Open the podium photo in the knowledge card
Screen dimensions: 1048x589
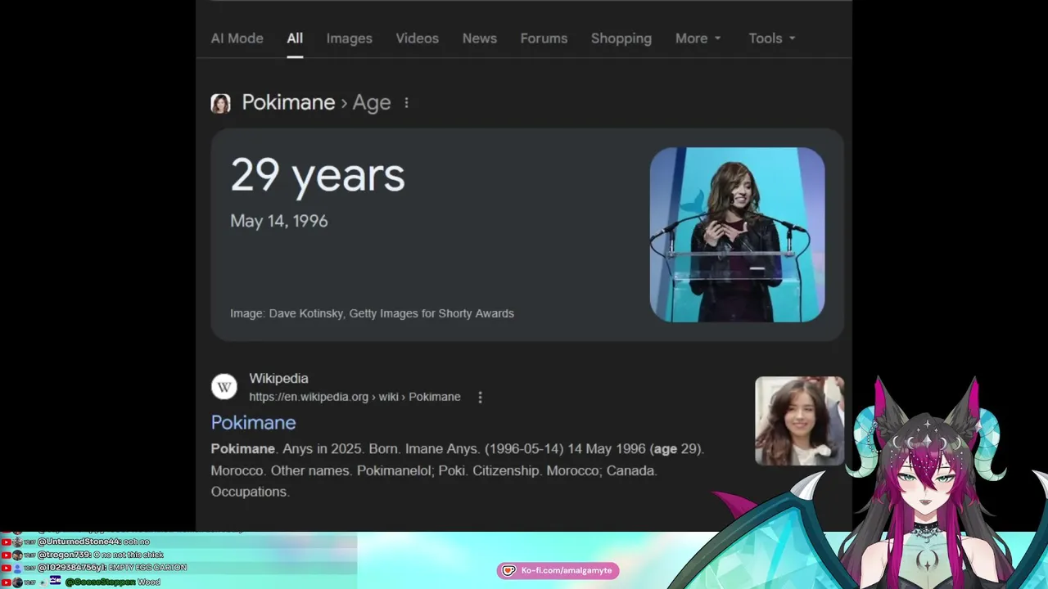tap(737, 235)
